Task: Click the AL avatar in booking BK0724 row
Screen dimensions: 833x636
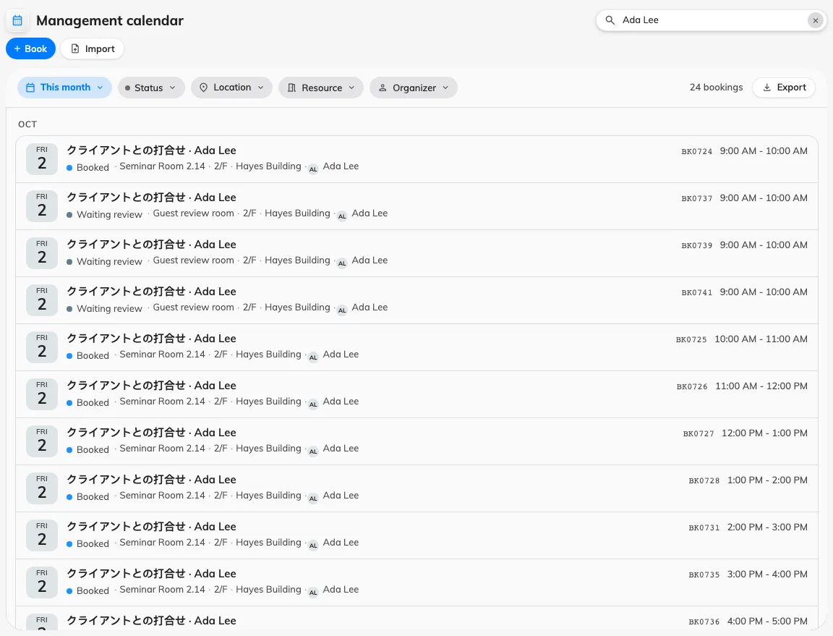Action: pos(313,169)
